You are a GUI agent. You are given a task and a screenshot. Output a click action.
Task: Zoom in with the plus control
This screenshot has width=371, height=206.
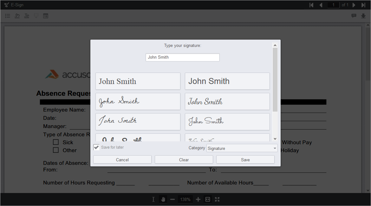[198, 199]
